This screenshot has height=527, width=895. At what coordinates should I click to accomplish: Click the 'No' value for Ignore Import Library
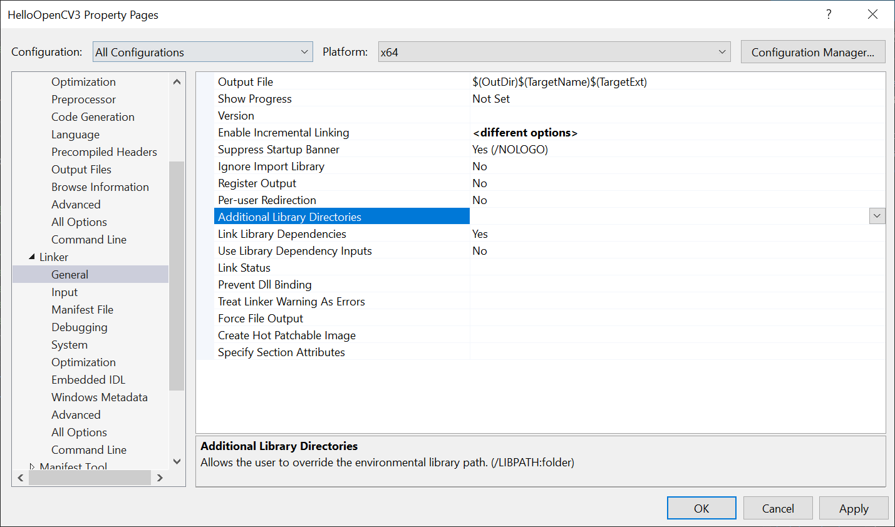(x=480, y=166)
